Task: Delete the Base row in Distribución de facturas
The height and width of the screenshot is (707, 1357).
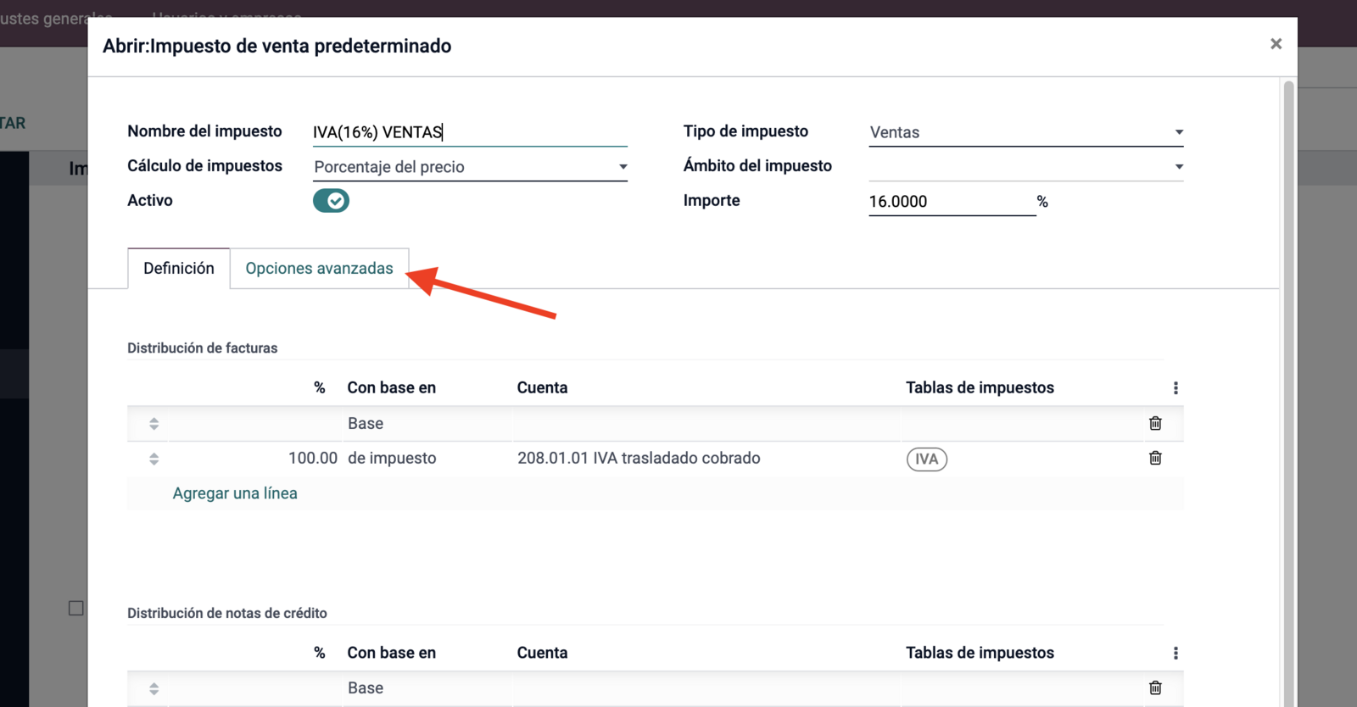Action: coord(1155,423)
